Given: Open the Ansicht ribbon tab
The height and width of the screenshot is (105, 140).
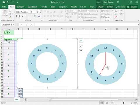Looking at the screenshot, I should (x=74, y=7).
